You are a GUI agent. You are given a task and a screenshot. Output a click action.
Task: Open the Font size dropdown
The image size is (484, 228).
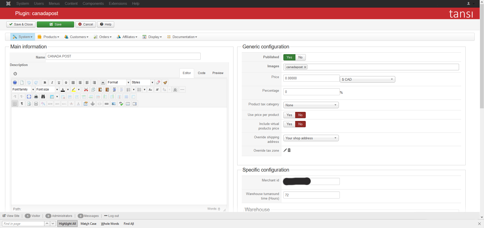pos(47,89)
